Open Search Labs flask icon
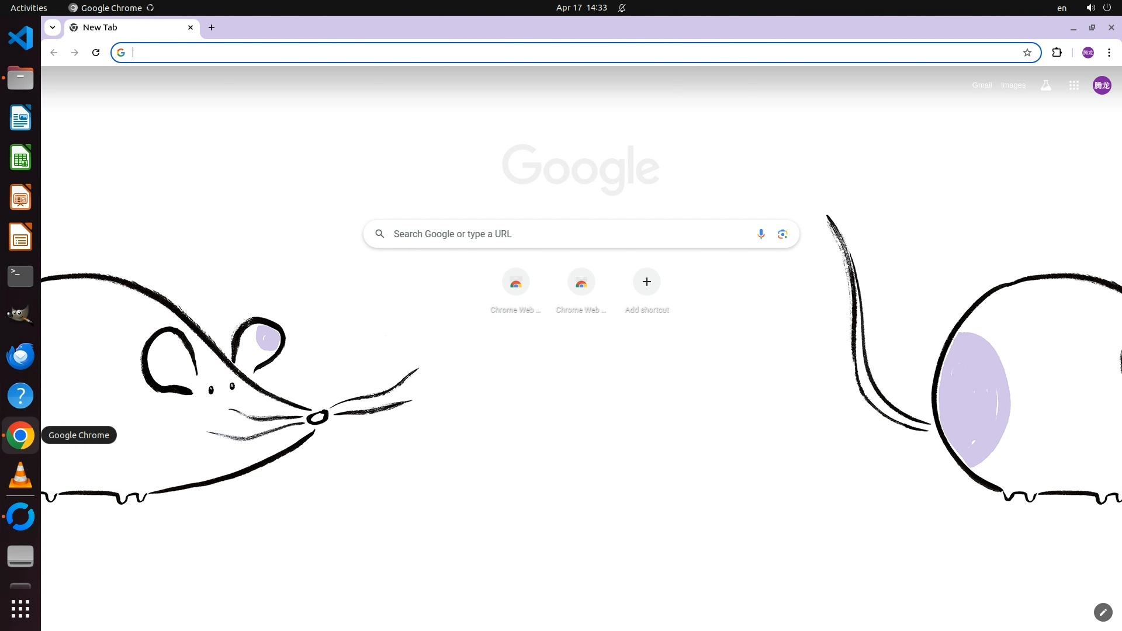This screenshot has height=631, width=1122. pos(1046,85)
